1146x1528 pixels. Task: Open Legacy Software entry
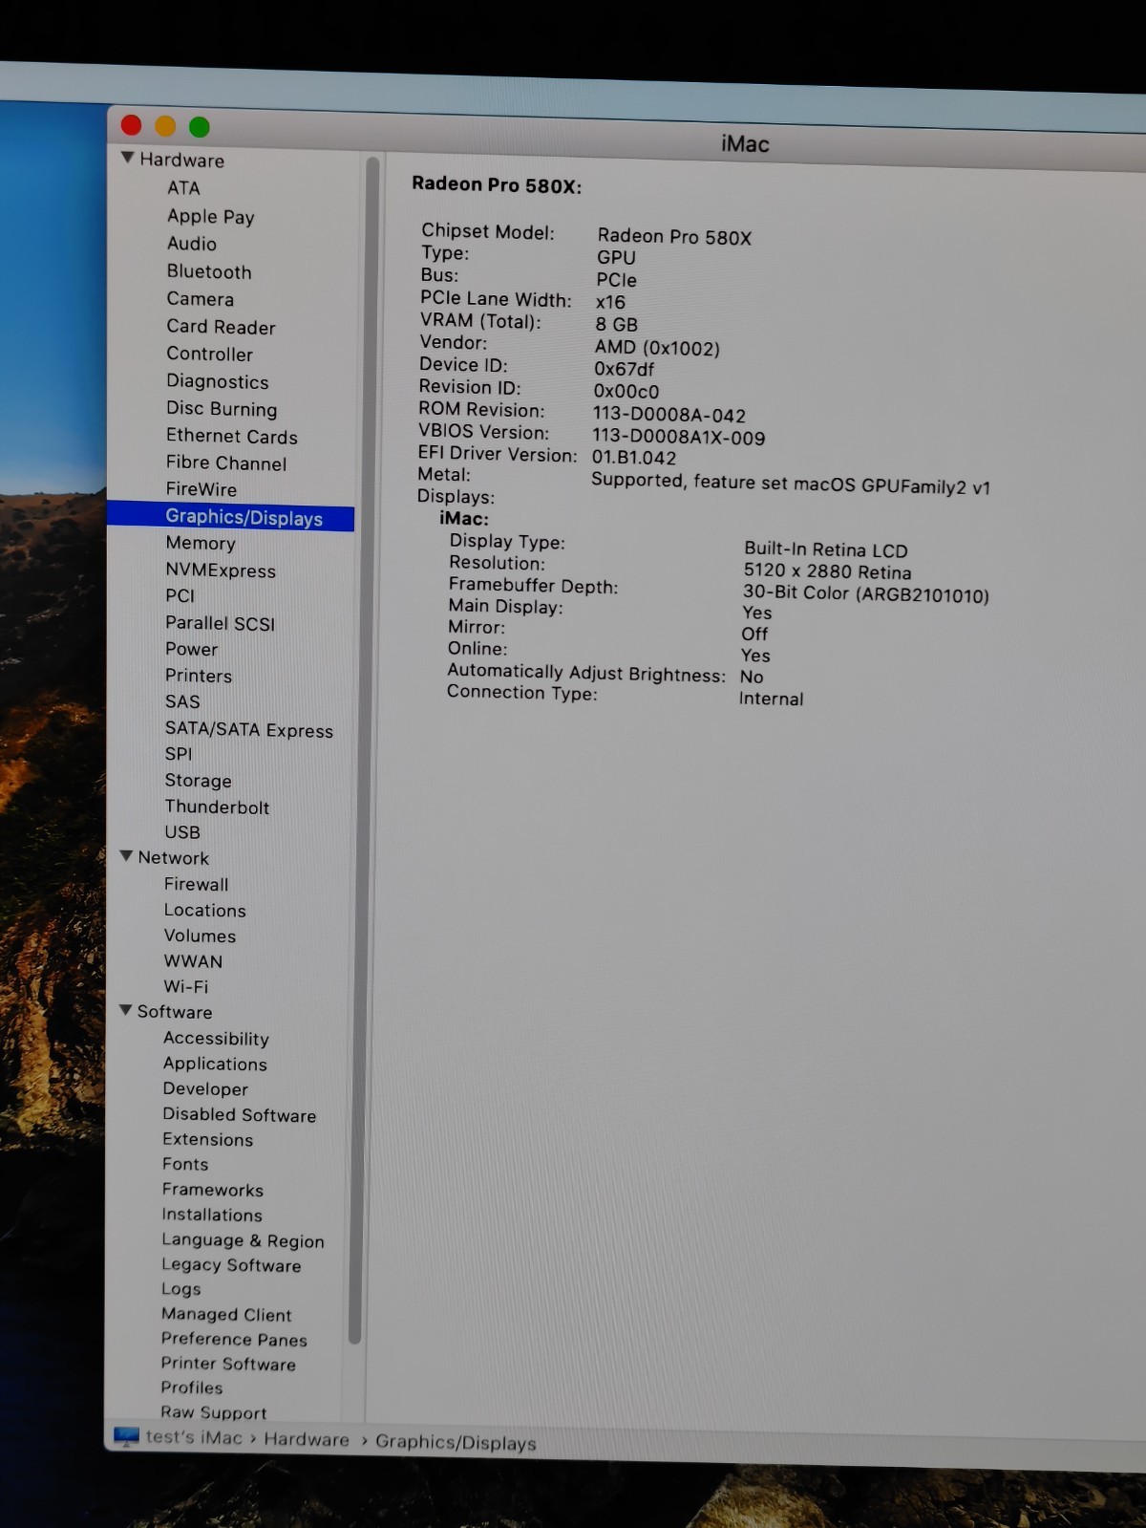click(x=231, y=1265)
